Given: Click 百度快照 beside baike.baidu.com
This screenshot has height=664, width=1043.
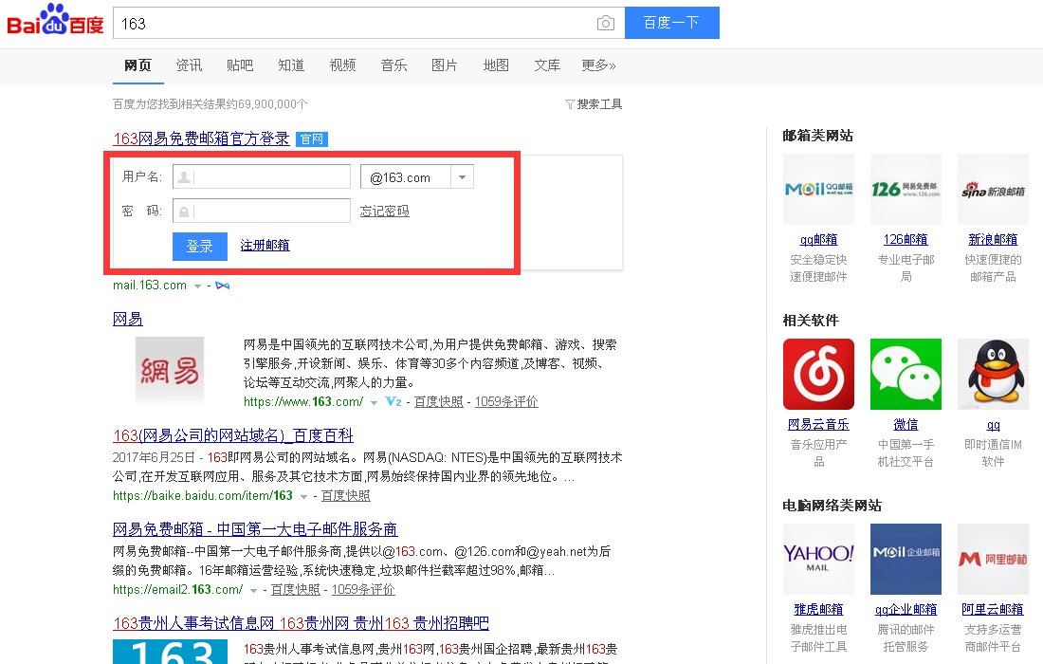Looking at the screenshot, I should pyautogui.click(x=346, y=496).
